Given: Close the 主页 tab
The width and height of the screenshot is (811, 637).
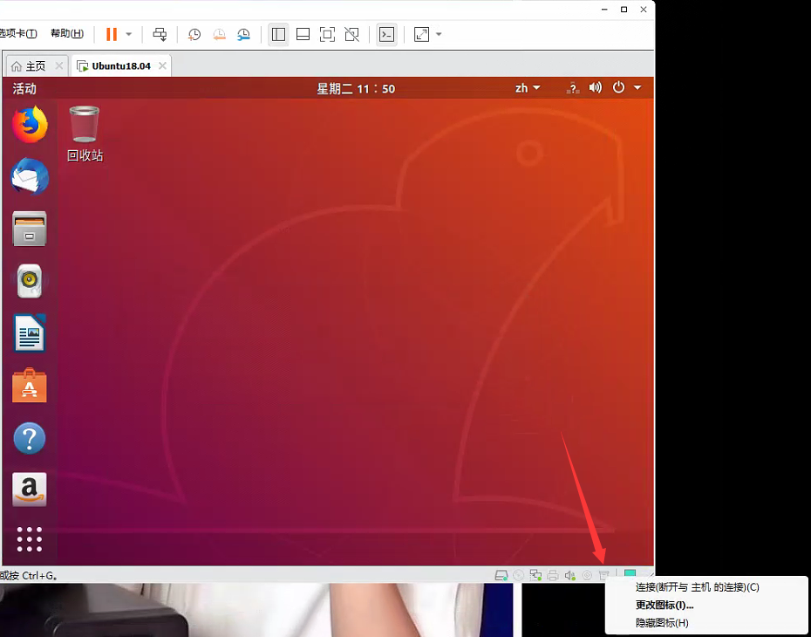Looking at the screenshot, I should [59, 65].
